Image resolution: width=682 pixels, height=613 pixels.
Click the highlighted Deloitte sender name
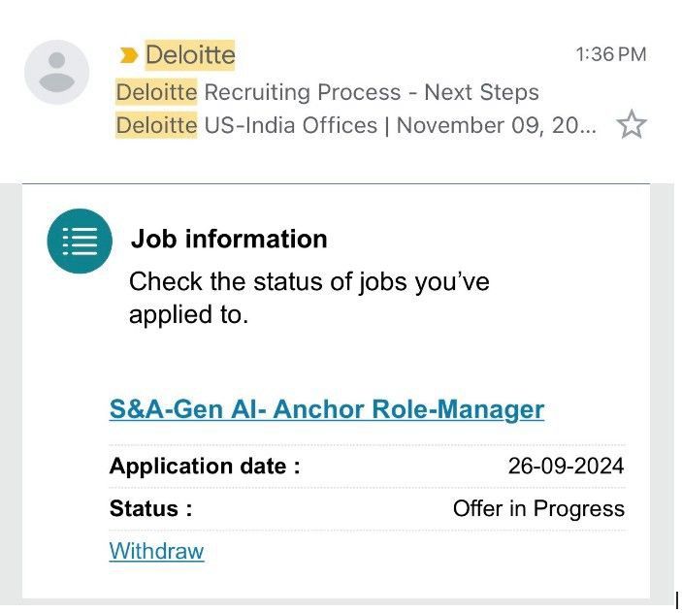[x=190, y=54]
